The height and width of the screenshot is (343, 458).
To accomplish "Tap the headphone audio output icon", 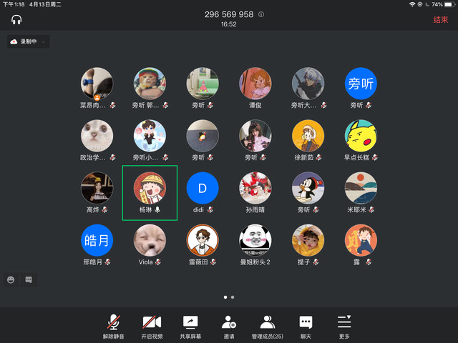I will coord(17,19).
